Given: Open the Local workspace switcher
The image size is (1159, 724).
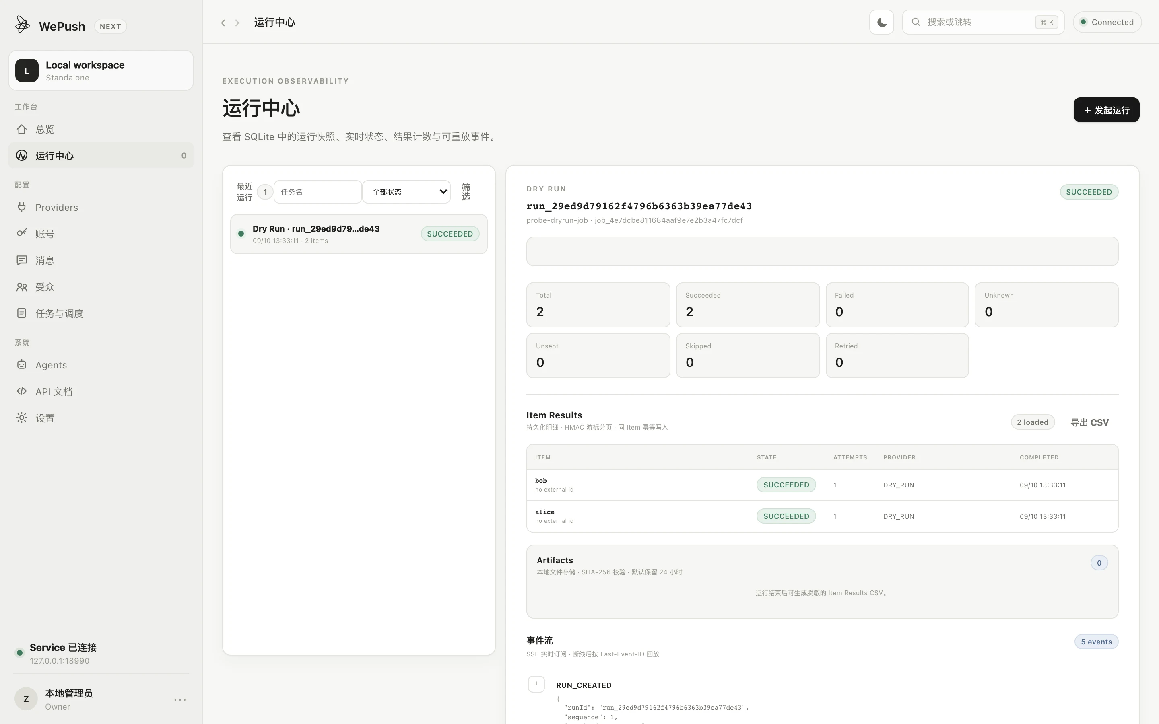Looking at the screenshot, I should [x=101, y=70].
